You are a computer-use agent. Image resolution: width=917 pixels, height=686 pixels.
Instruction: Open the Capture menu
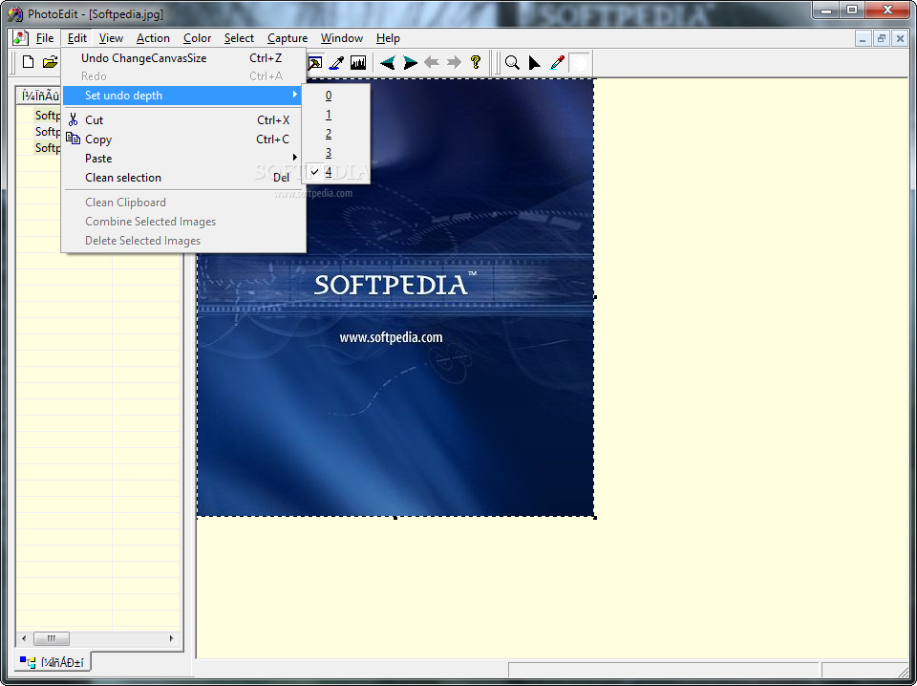tap(288, 38)
